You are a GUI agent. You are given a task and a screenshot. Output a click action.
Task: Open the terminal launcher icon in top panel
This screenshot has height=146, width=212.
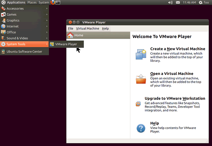[x=58, y=2]
